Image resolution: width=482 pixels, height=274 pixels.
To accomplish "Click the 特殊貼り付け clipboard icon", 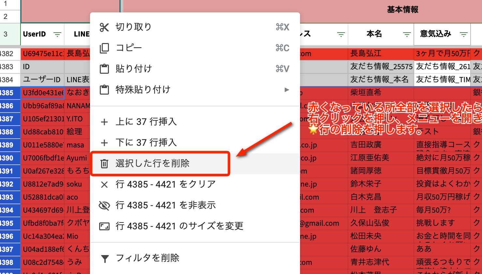I will tap(105, 89).
